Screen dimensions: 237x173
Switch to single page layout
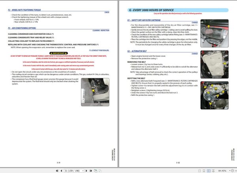[199, 171]
